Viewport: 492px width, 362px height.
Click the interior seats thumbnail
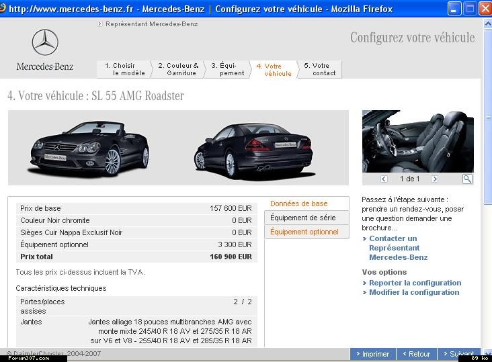tap(417, 141)
